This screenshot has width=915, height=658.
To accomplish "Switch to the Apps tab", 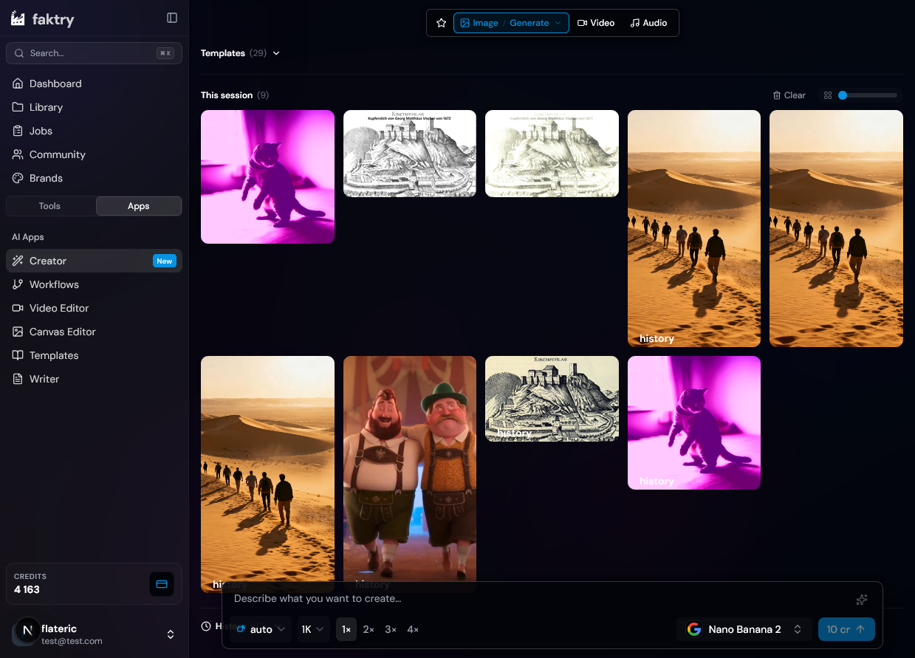I will (139, 206).
